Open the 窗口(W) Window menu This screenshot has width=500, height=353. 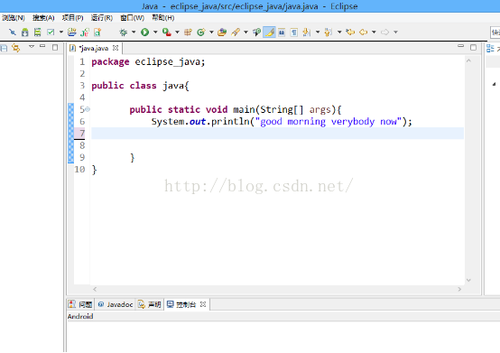(132, 18)
